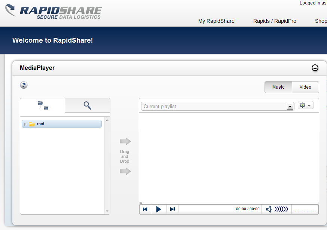Open the Current playlist dropdown

click(x=290, y=107)
